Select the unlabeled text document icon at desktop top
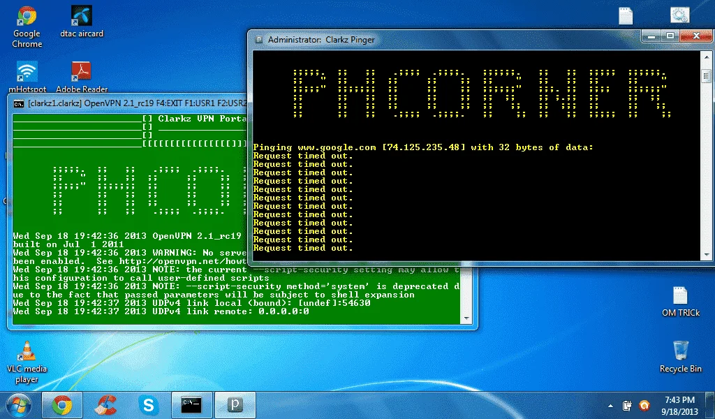This screenshot has width=715, height=419. [626, 16]
